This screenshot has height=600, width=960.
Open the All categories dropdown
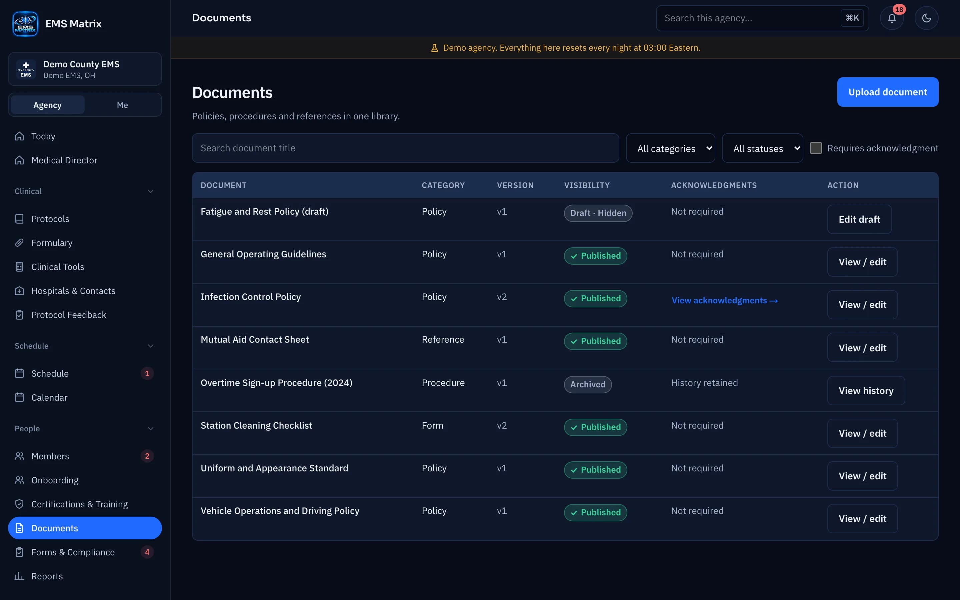pyautogui.click(x=670, y=148)
